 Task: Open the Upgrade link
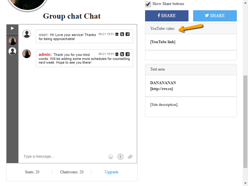click(111, 172)
